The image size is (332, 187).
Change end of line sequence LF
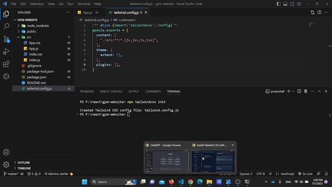[x=270, y=173]
